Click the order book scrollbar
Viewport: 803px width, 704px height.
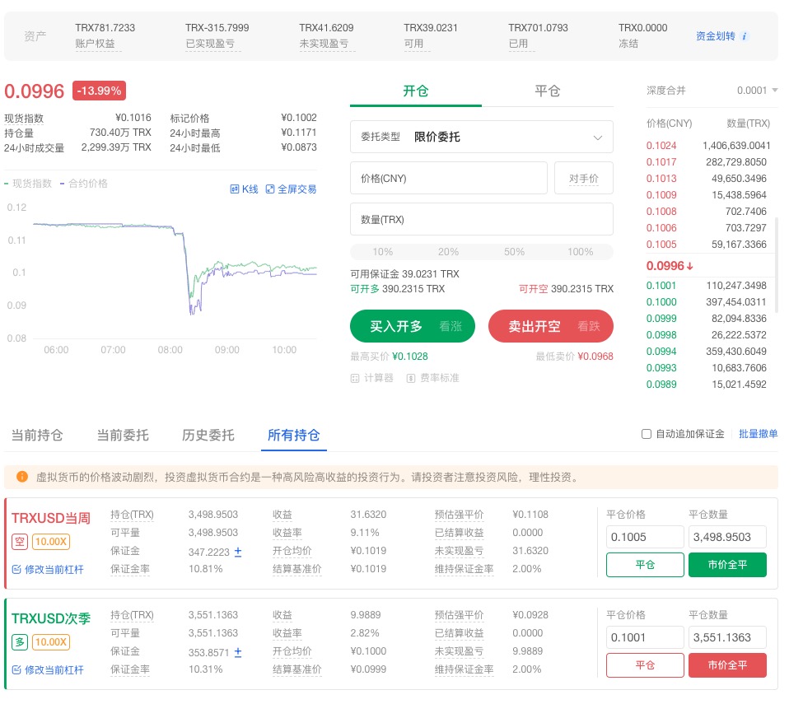(x=777, y=264)
